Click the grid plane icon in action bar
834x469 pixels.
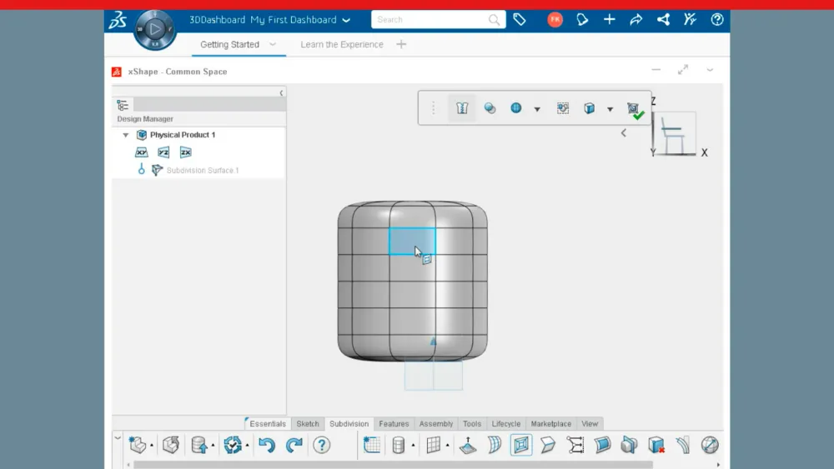click(x=434, y=445)
